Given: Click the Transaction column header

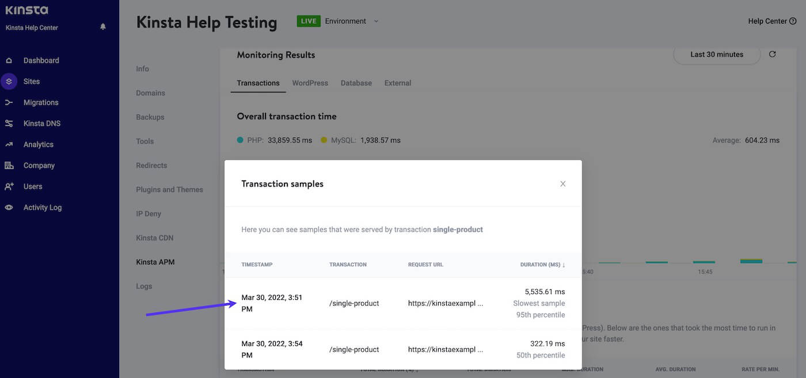Looking at the screenshot, I should 348,265.
